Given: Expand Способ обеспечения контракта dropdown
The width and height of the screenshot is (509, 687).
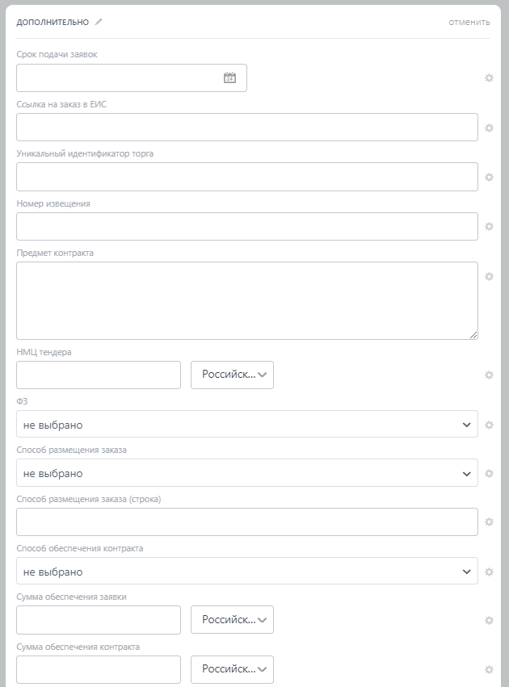Looking at the screenshot, I should tap(246, 572).
